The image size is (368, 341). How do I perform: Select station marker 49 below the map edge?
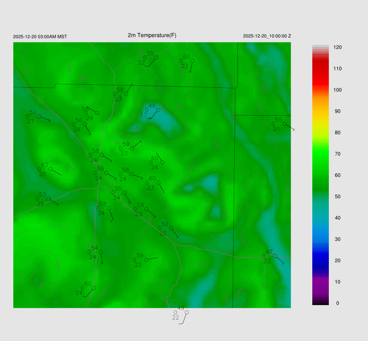pyautogui.click(x=187, y=312)
